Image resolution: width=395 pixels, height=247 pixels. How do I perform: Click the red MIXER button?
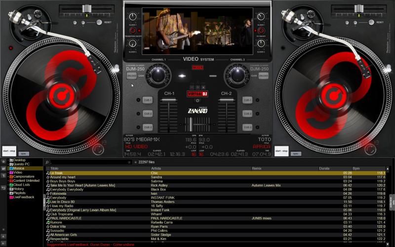197,68
